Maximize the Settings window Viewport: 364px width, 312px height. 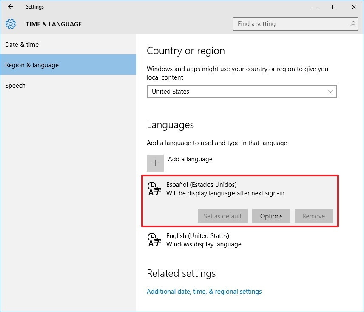(x=334, y=7)
